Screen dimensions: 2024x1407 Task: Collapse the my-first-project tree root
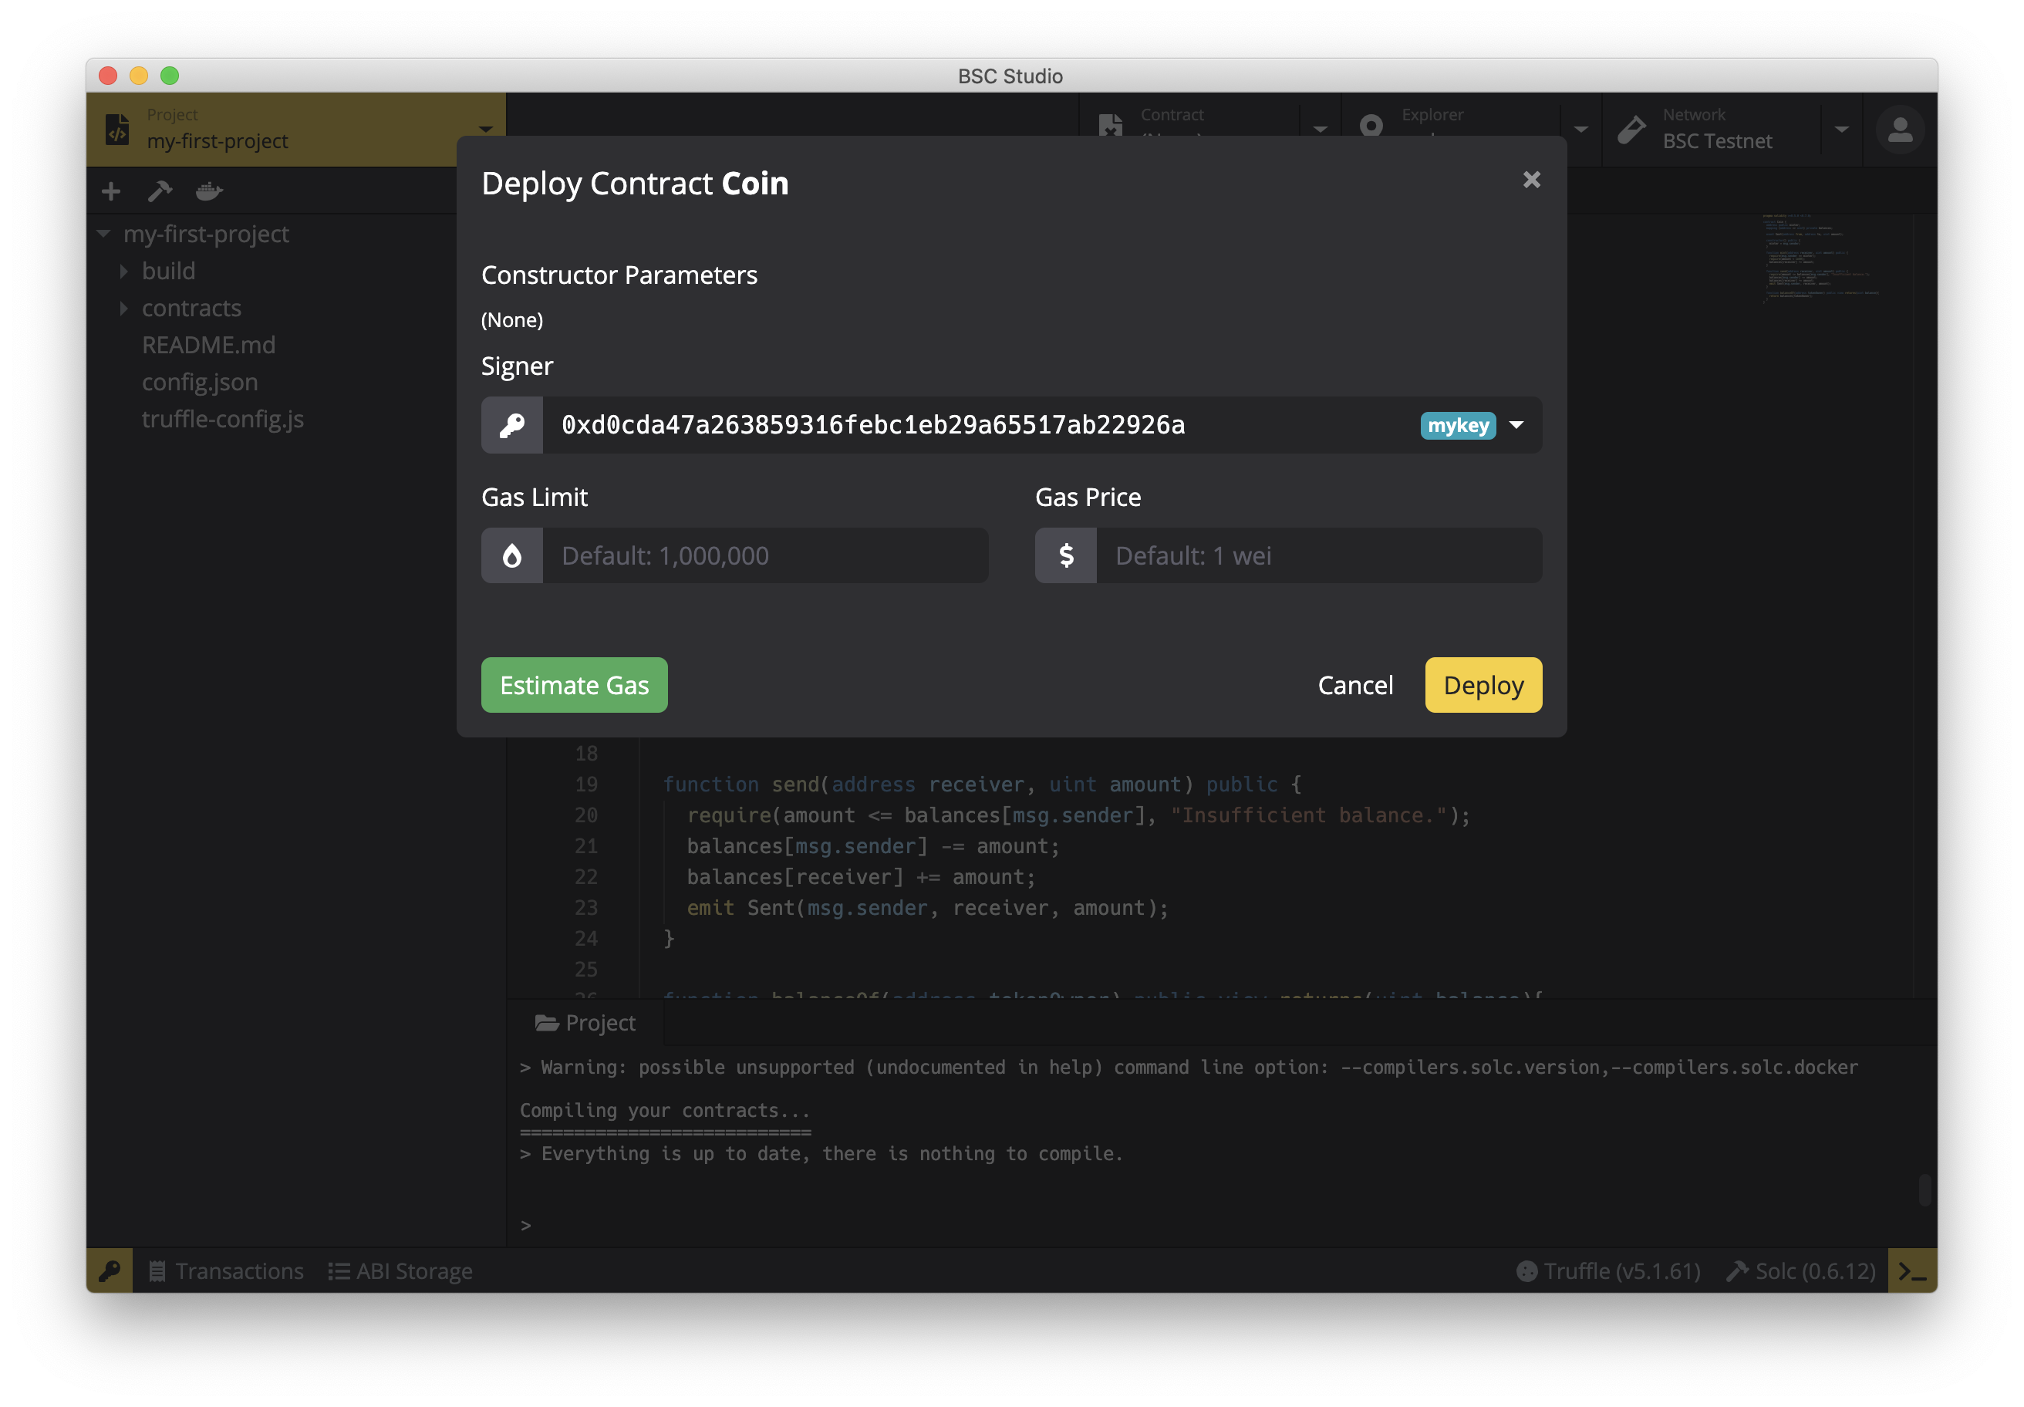[104, 235]
